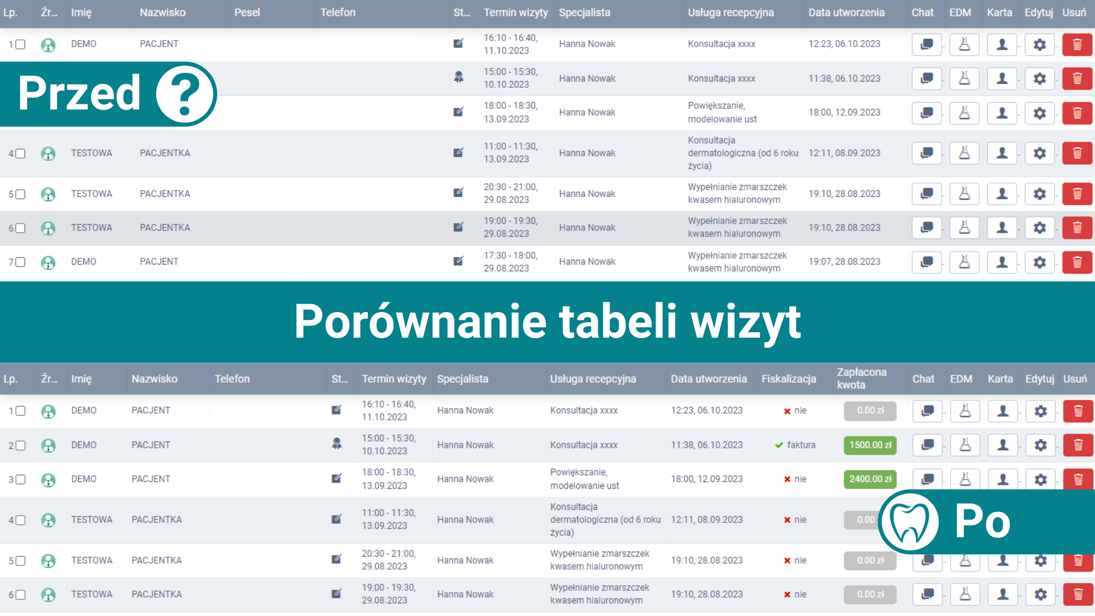Delete 17:30 visit with trash in Przed table

pyautogui.click(x=1077, y=262)
